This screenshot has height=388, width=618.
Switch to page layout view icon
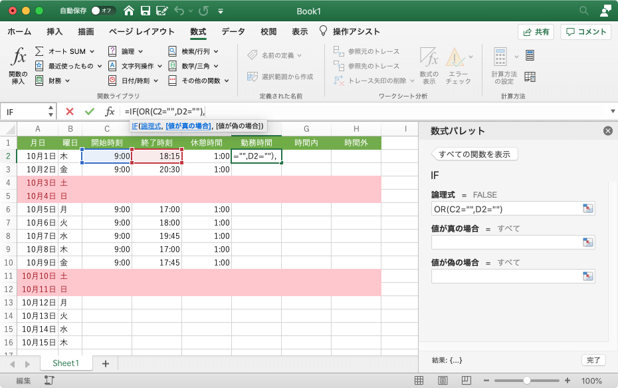click(443, 381)
